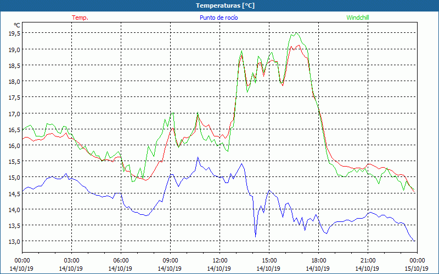Click the 17,0 y-axis value

(x=14, y=113)
